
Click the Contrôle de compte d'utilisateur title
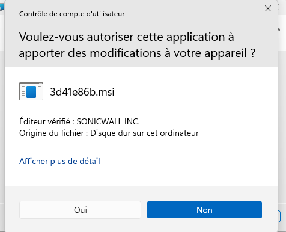pyautogui.click(x=72, y=14)
